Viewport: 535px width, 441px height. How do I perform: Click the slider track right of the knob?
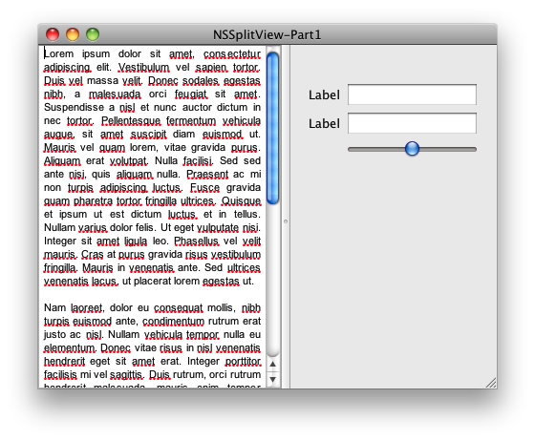pos(448,149)
